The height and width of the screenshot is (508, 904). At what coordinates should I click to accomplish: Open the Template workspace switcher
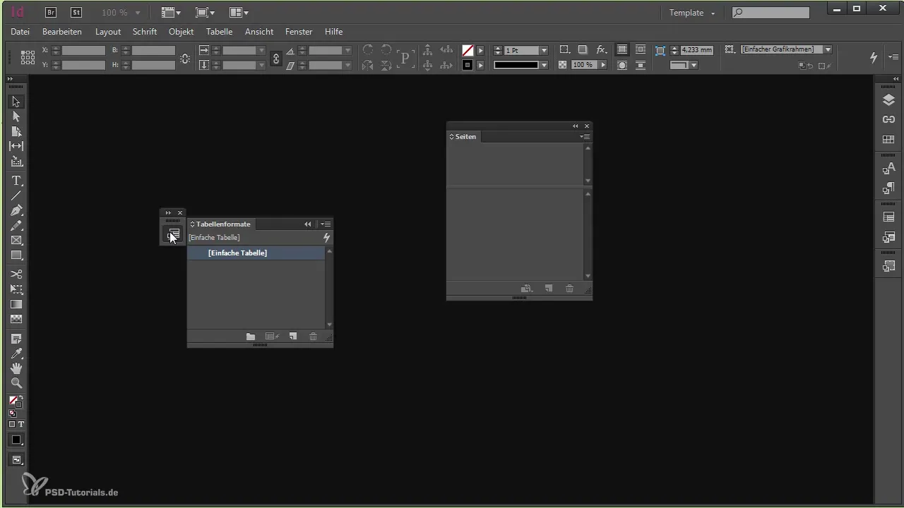click(x=692, y=13)
